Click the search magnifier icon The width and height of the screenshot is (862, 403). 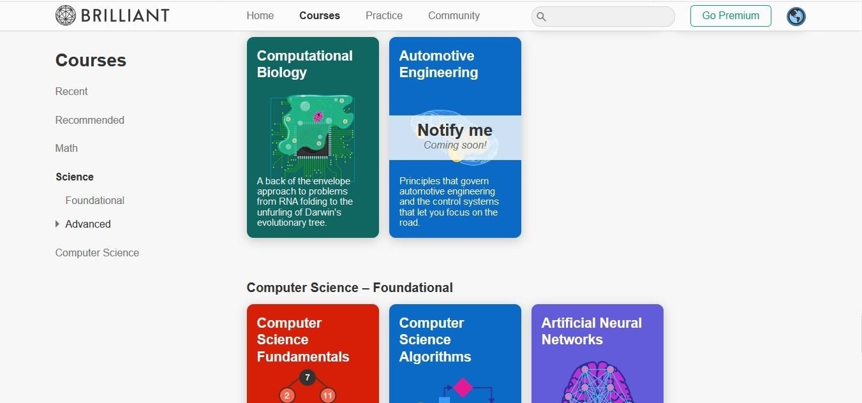(541, 17)
